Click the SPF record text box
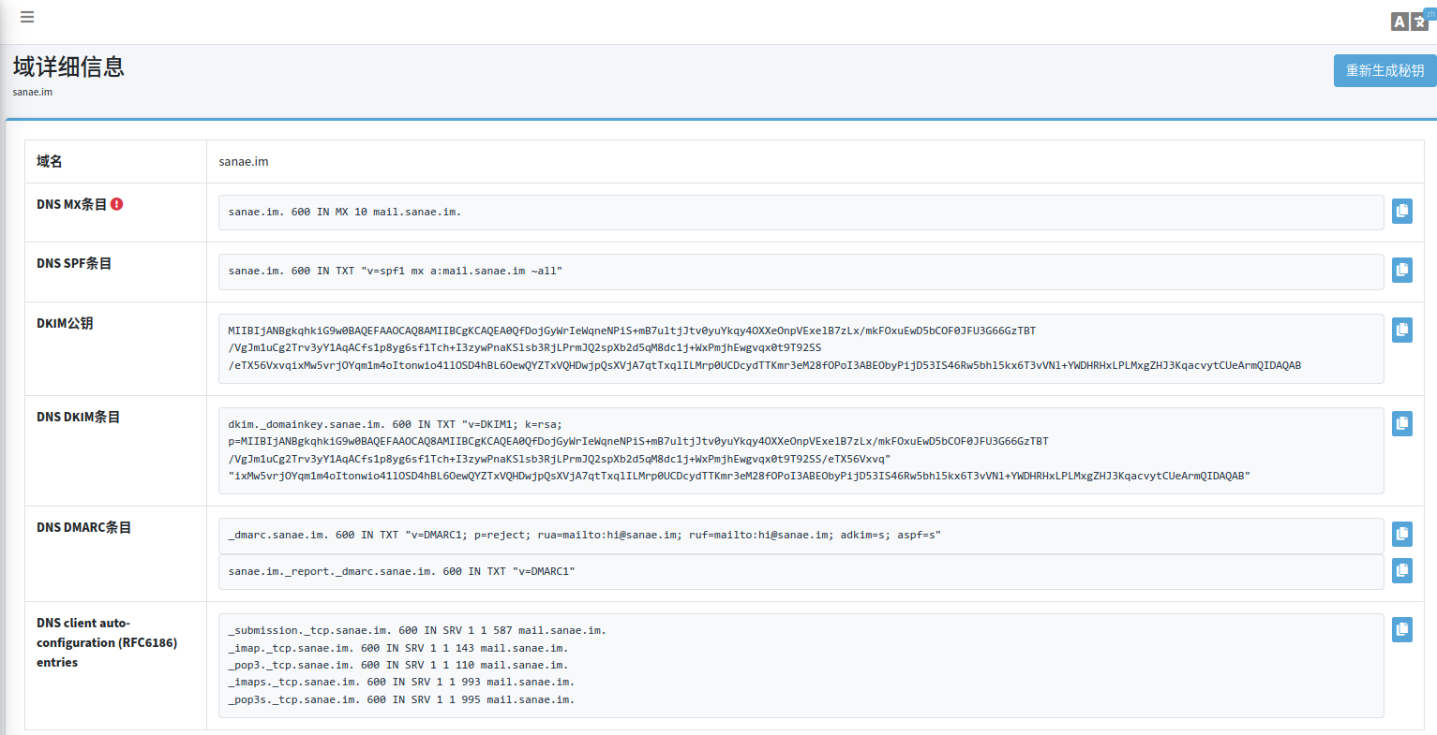 [x=801, y=272]
